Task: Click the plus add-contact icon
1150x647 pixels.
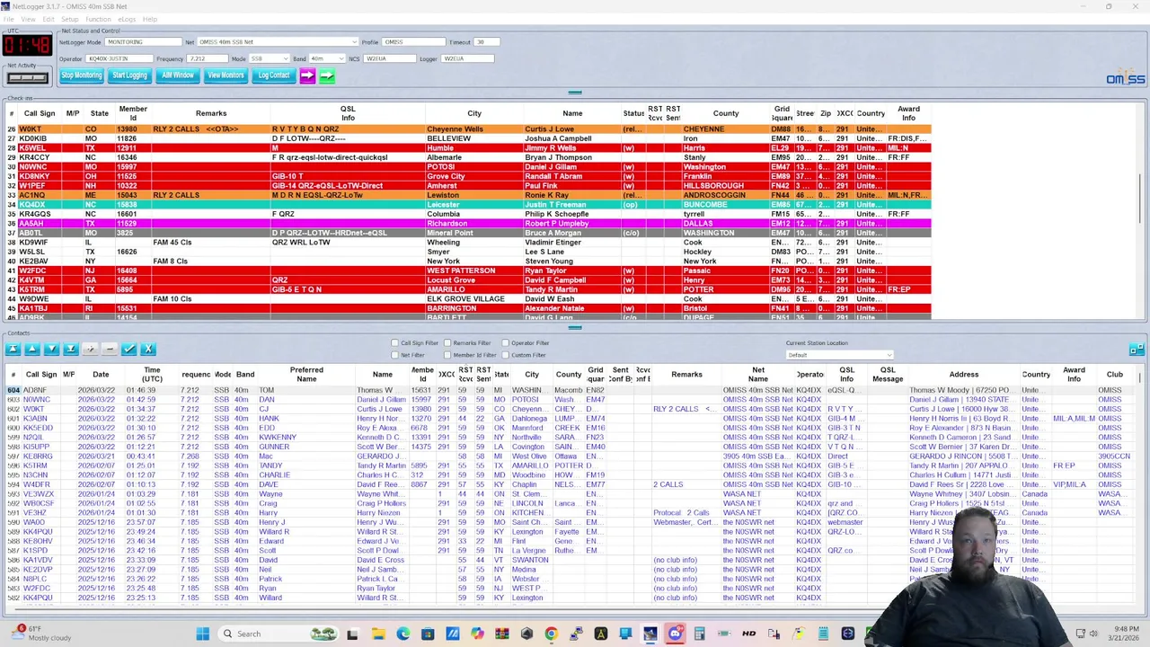Action: pyautogui.click(x=90, y=349)
